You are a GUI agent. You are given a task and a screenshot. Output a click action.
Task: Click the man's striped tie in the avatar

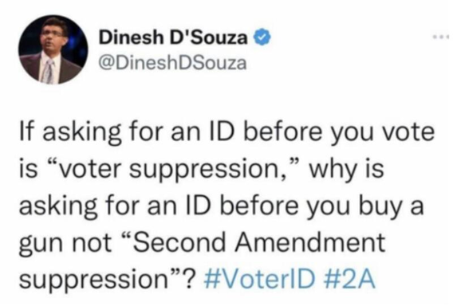click(49, 71)
